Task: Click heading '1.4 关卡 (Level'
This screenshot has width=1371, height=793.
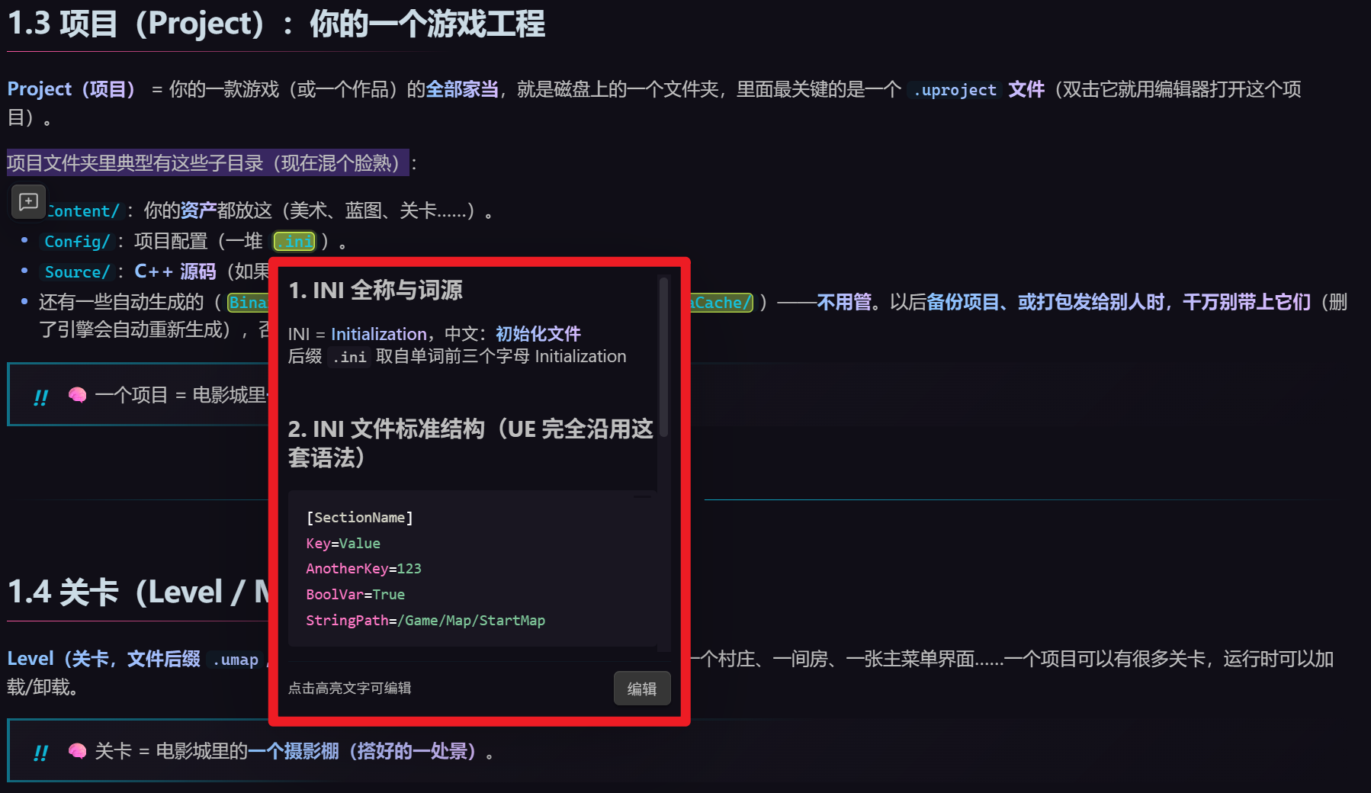Action: coord(139,592)
